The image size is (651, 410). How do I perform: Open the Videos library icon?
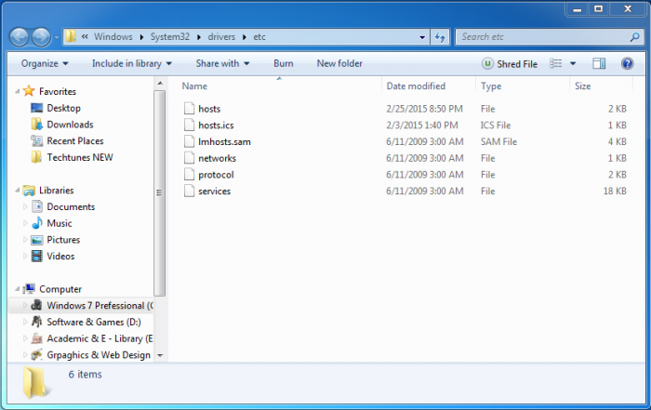point(37,256)
